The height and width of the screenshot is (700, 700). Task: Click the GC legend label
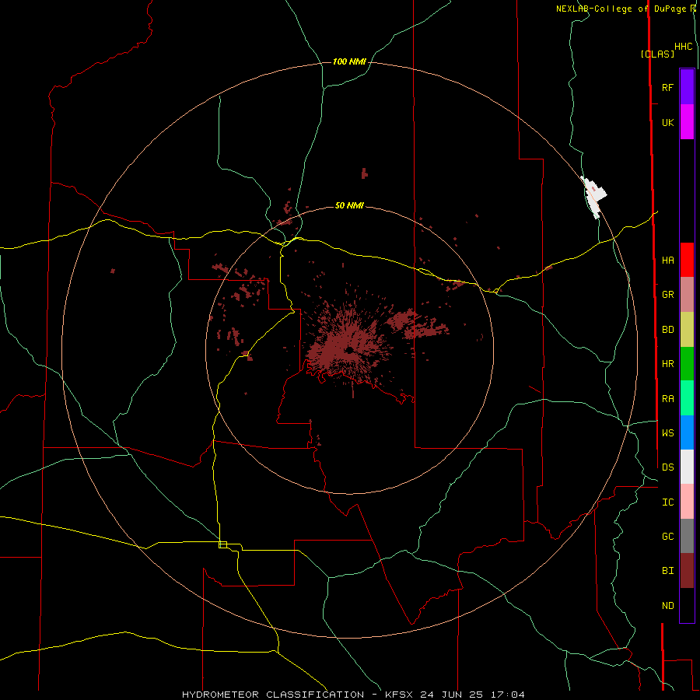pos(667,536)
